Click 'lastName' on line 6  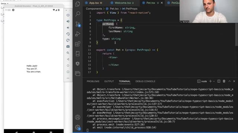point(114,31)
